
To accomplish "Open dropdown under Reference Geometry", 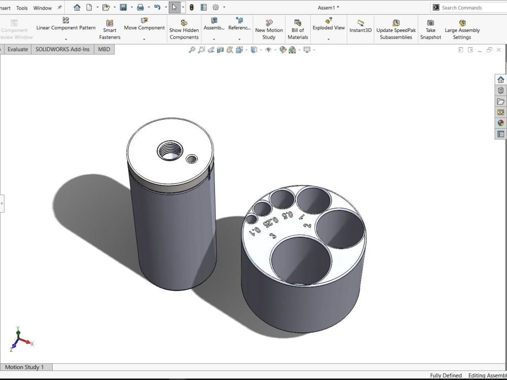I will pos(239,39).
